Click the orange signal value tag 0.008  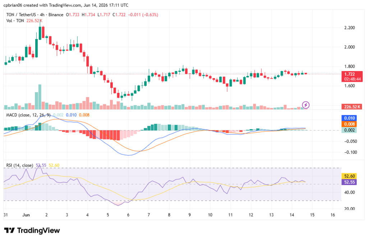(x=349, y=124)
